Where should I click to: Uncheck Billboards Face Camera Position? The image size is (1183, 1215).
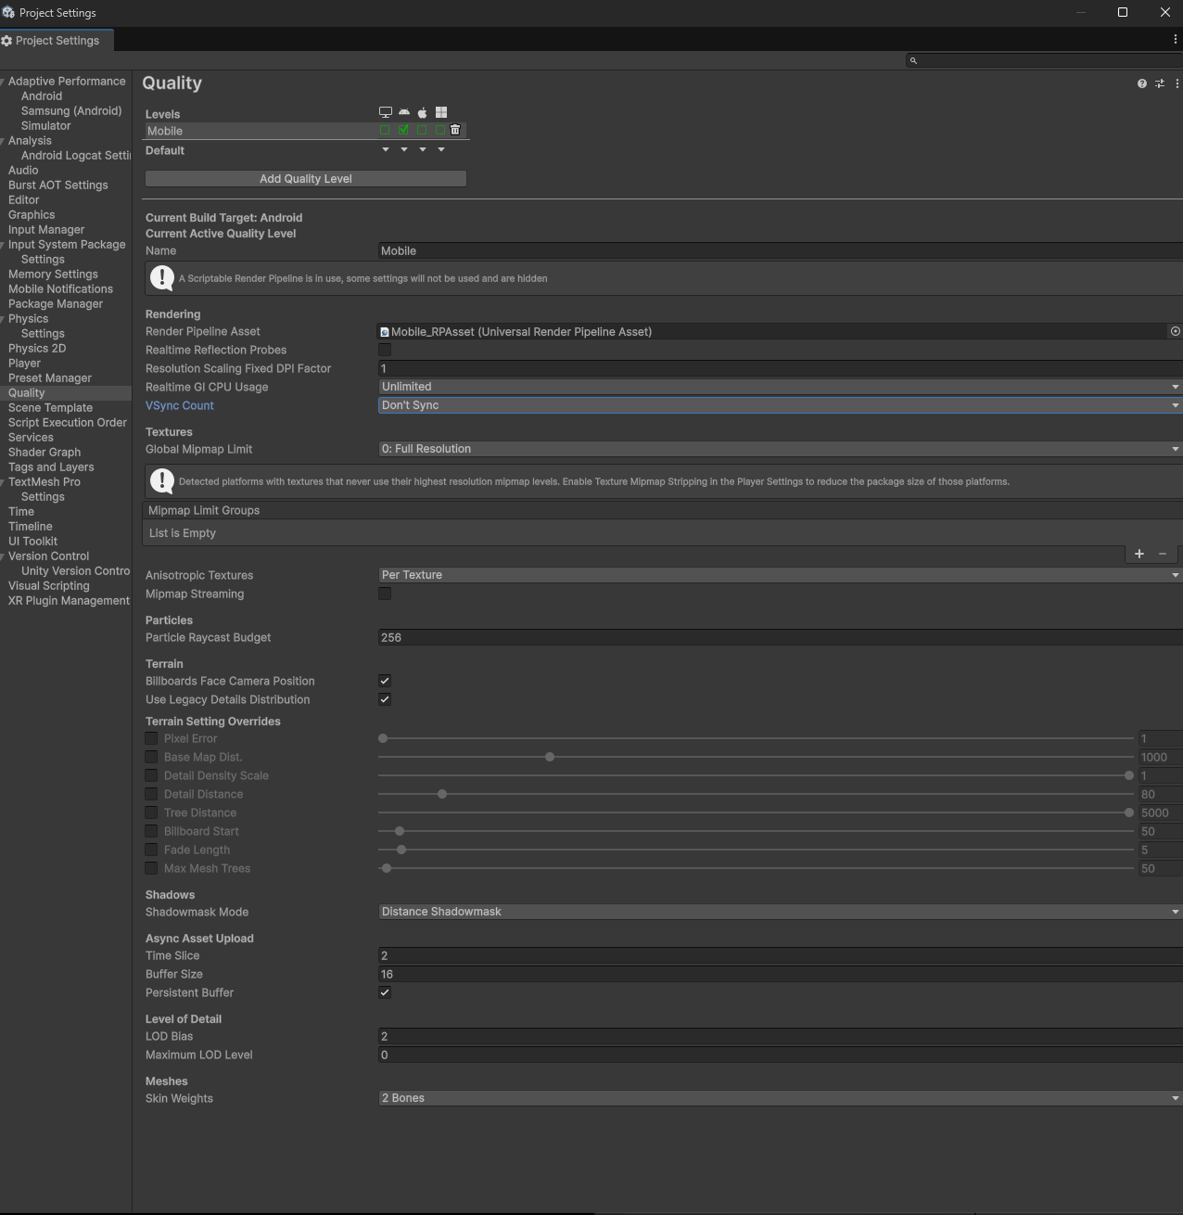385,681
